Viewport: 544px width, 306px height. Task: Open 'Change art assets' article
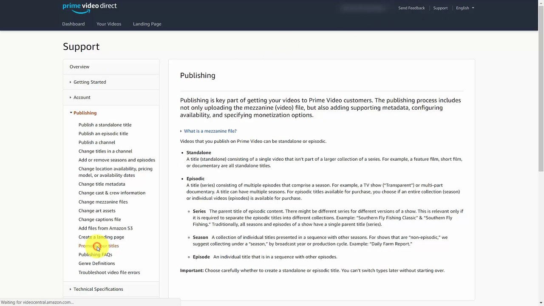[97, 211]
